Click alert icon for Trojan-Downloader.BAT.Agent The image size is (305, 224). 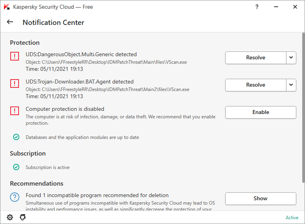pos(15,84)
